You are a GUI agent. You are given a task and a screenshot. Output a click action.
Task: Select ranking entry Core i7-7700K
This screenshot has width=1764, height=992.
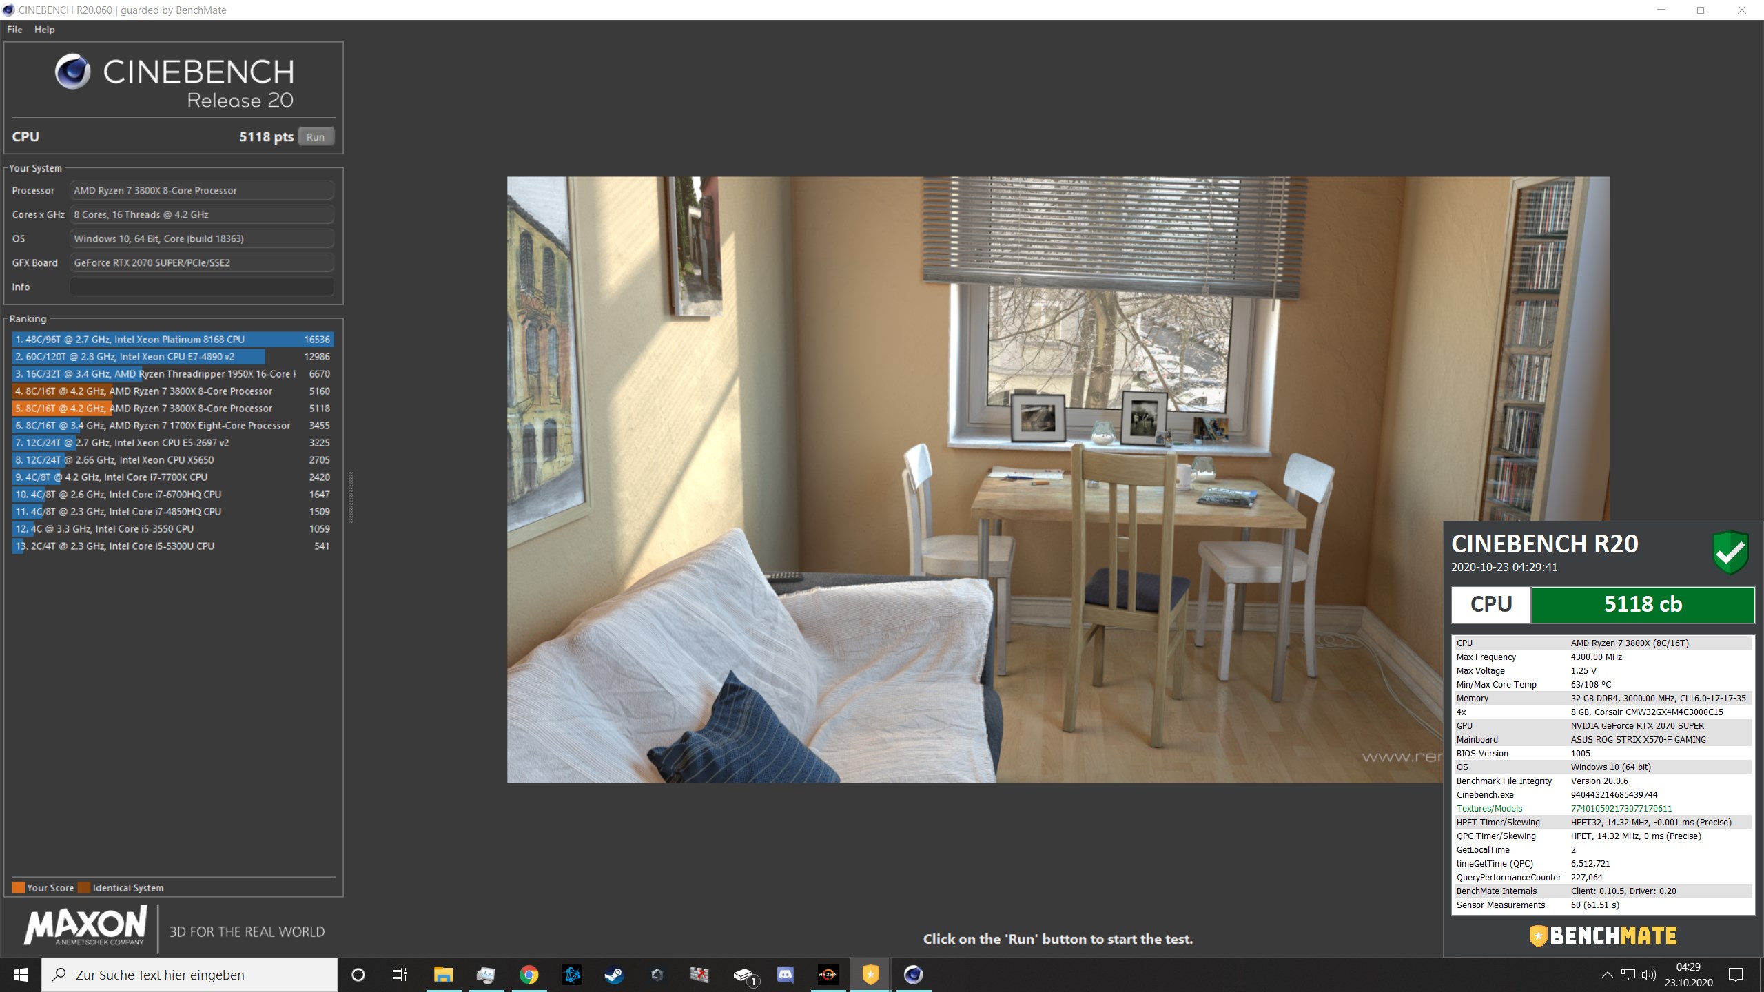[x=173, y=477]
